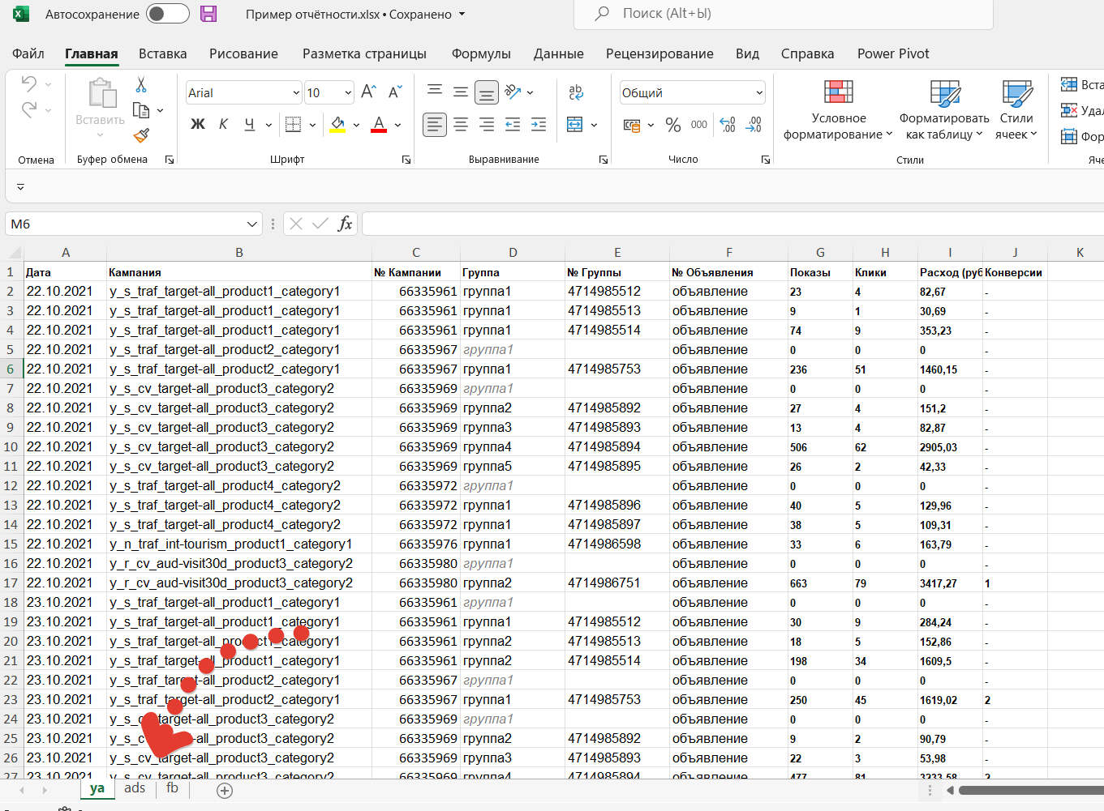Select the Format Painter brush icon
This screenshot has width=1104, height=811.
141,135
